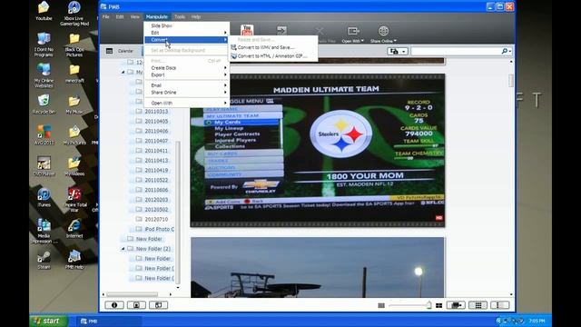This screenshot has height=327, width=581.
Task: Click the system tray clock
Action: click(x=537, y=321)
